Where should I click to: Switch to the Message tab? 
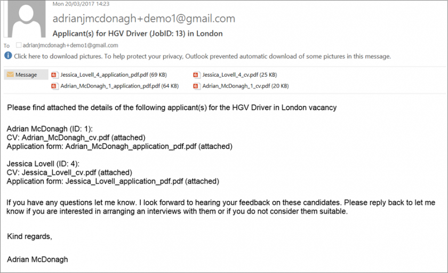click(x=26, y=75)
